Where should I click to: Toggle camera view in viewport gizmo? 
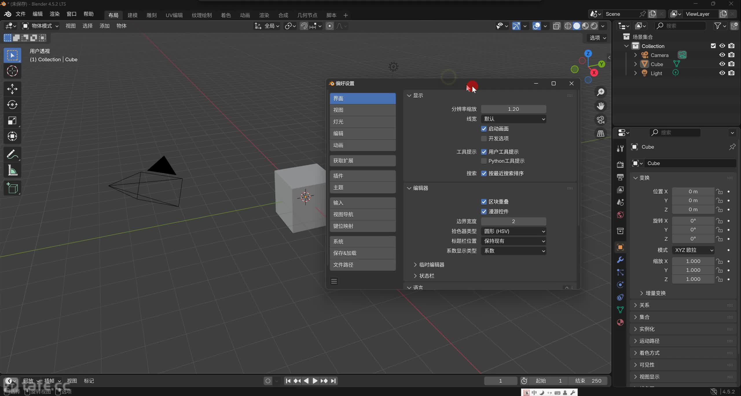coord(601,120)
